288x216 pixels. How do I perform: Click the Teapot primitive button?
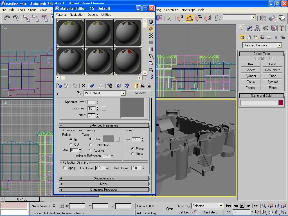point(251,88)
